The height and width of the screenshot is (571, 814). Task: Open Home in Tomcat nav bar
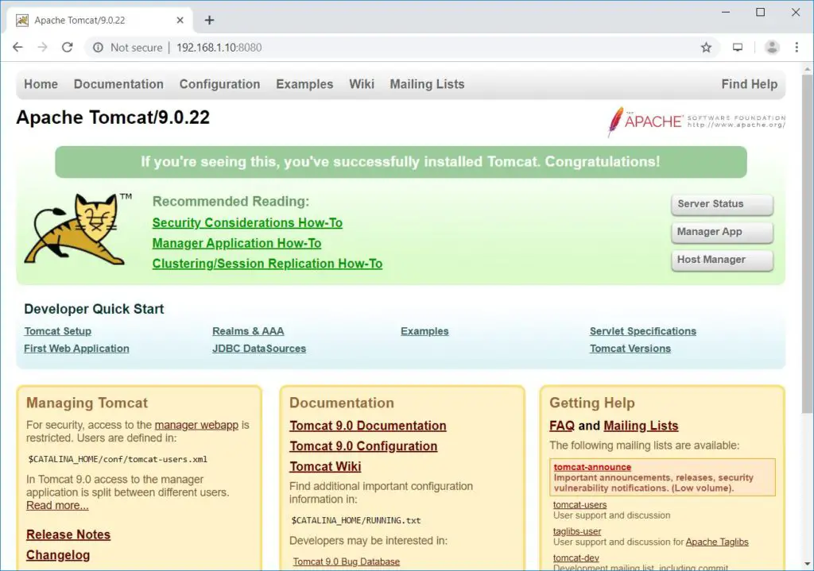(x=41, y=84)
